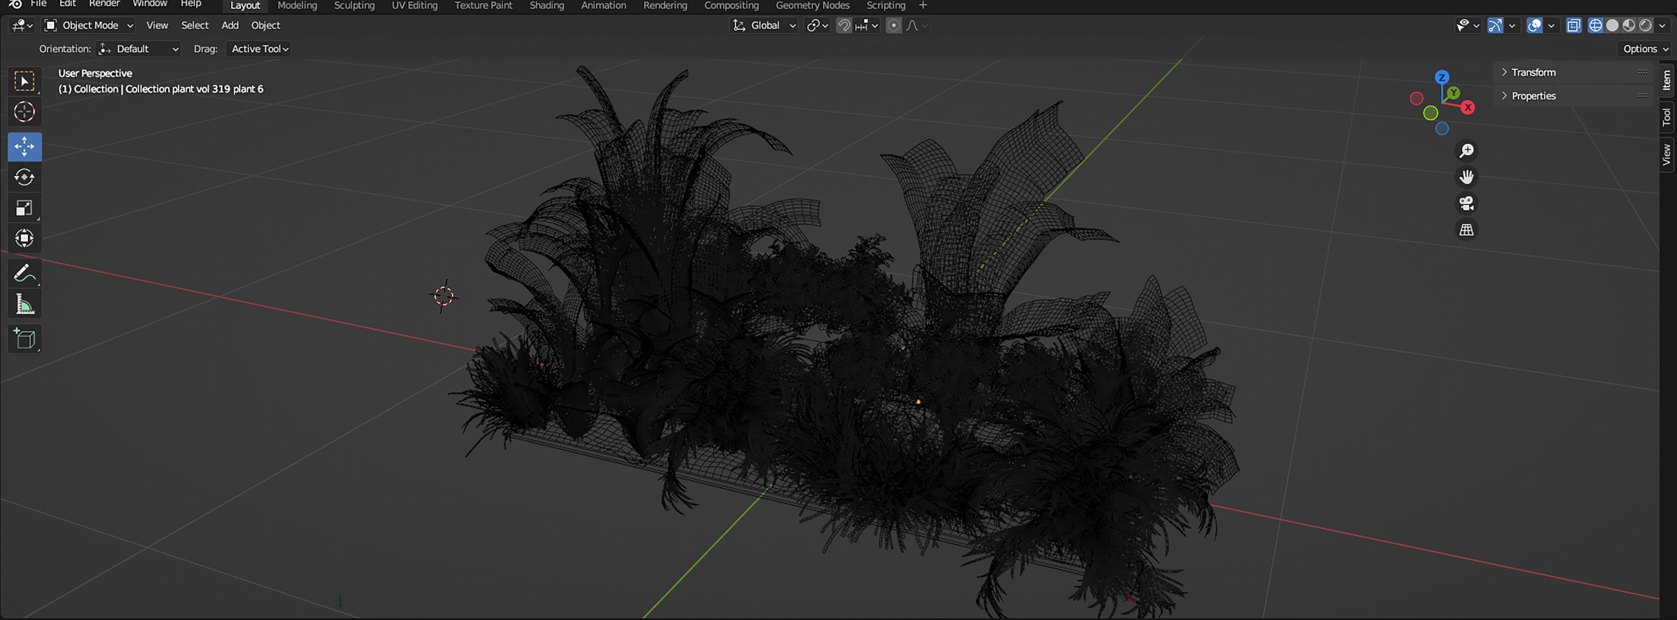Select the Select Box tool
This screenshot has width=1677, height=620.
(25, 81)
